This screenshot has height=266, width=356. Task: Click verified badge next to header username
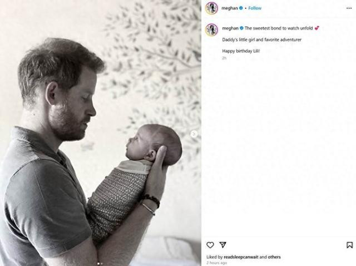pos(241,8)
